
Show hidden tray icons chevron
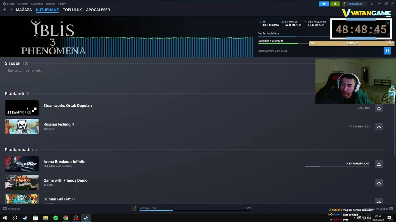[354, 218]
